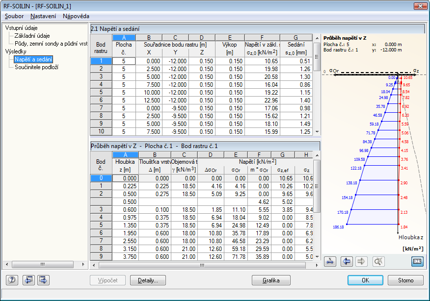Click the axis X diagram icon under graph
430x301 pixels.
pyautogui.click(x=330, y=262)
